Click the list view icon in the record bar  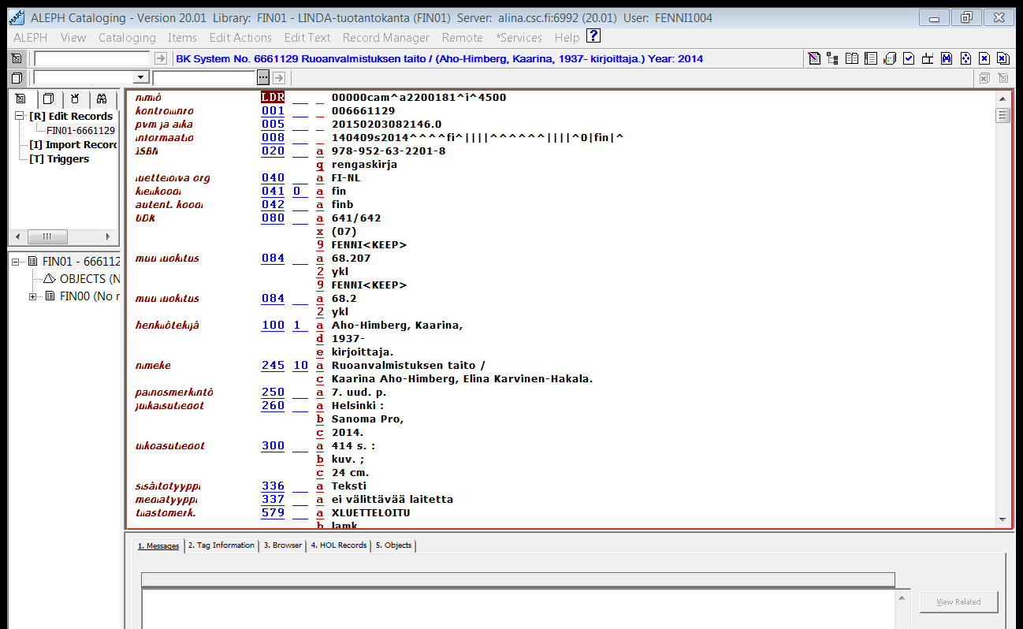(x=871, y=58)
